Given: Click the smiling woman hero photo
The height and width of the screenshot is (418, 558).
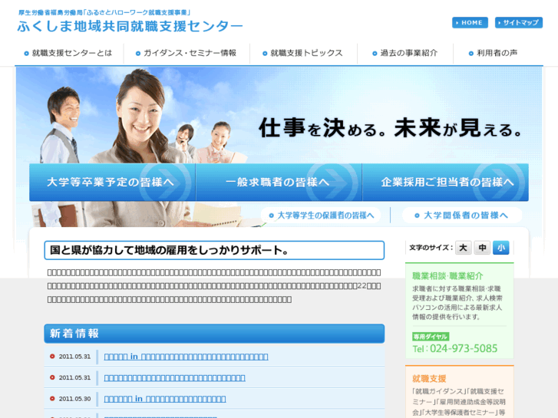Looking at the screenshot, I should click(140, 116).
